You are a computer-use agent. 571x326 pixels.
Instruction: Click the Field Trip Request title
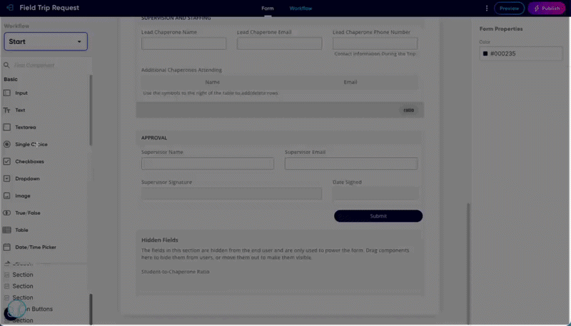[x=49, y=8]
